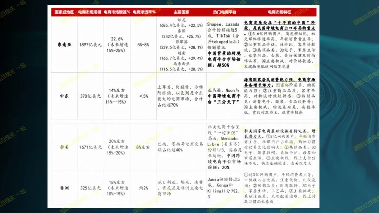Click the '1671亿美元' market size cell
This screenshot has width=379, height=213.
(x=91, y=147)
